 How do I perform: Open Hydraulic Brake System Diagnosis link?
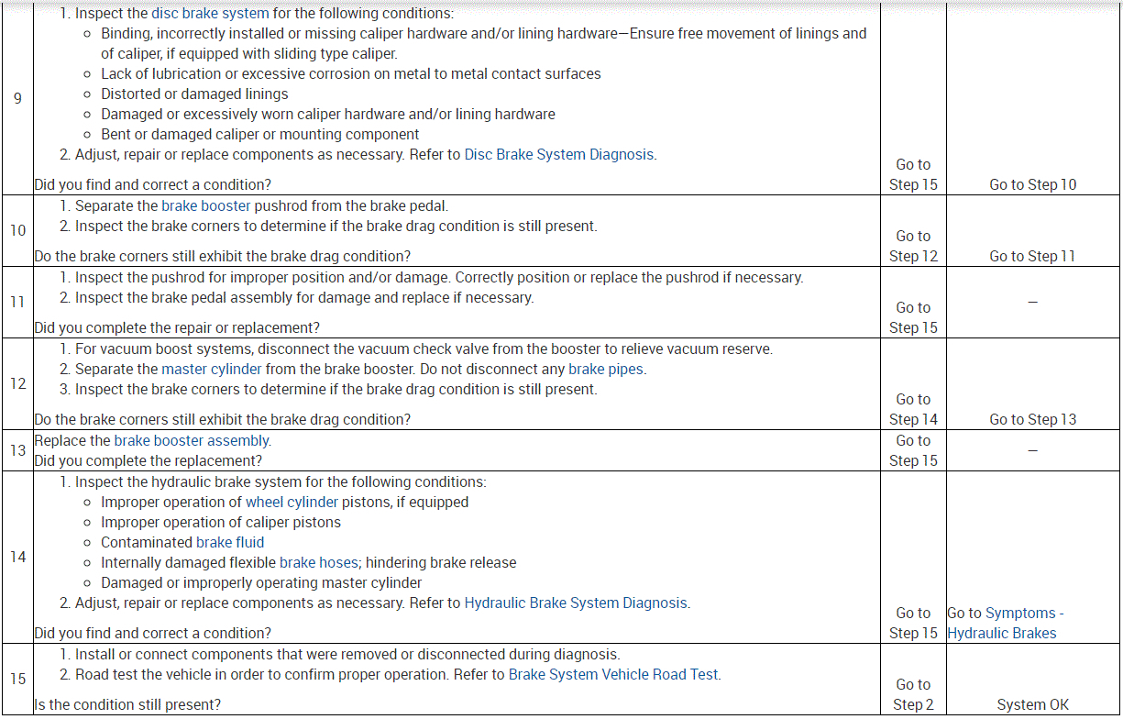pyautogui.click(x=576, y=603)
